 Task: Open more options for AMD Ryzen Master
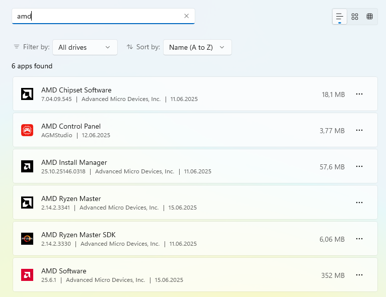tap(359, 203)
